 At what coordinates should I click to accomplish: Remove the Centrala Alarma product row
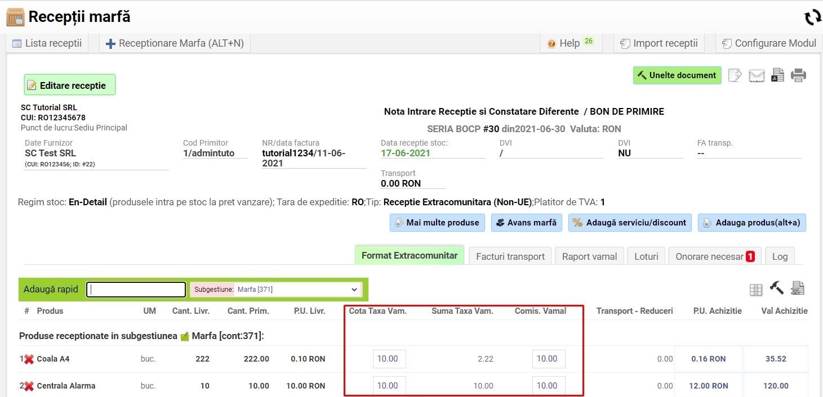[29, 386]
